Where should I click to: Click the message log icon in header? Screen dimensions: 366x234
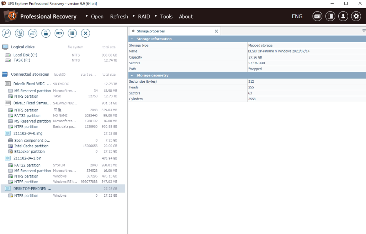(317, 16)
